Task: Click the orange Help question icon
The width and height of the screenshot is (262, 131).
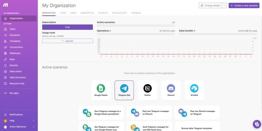Action: [5, 121]
